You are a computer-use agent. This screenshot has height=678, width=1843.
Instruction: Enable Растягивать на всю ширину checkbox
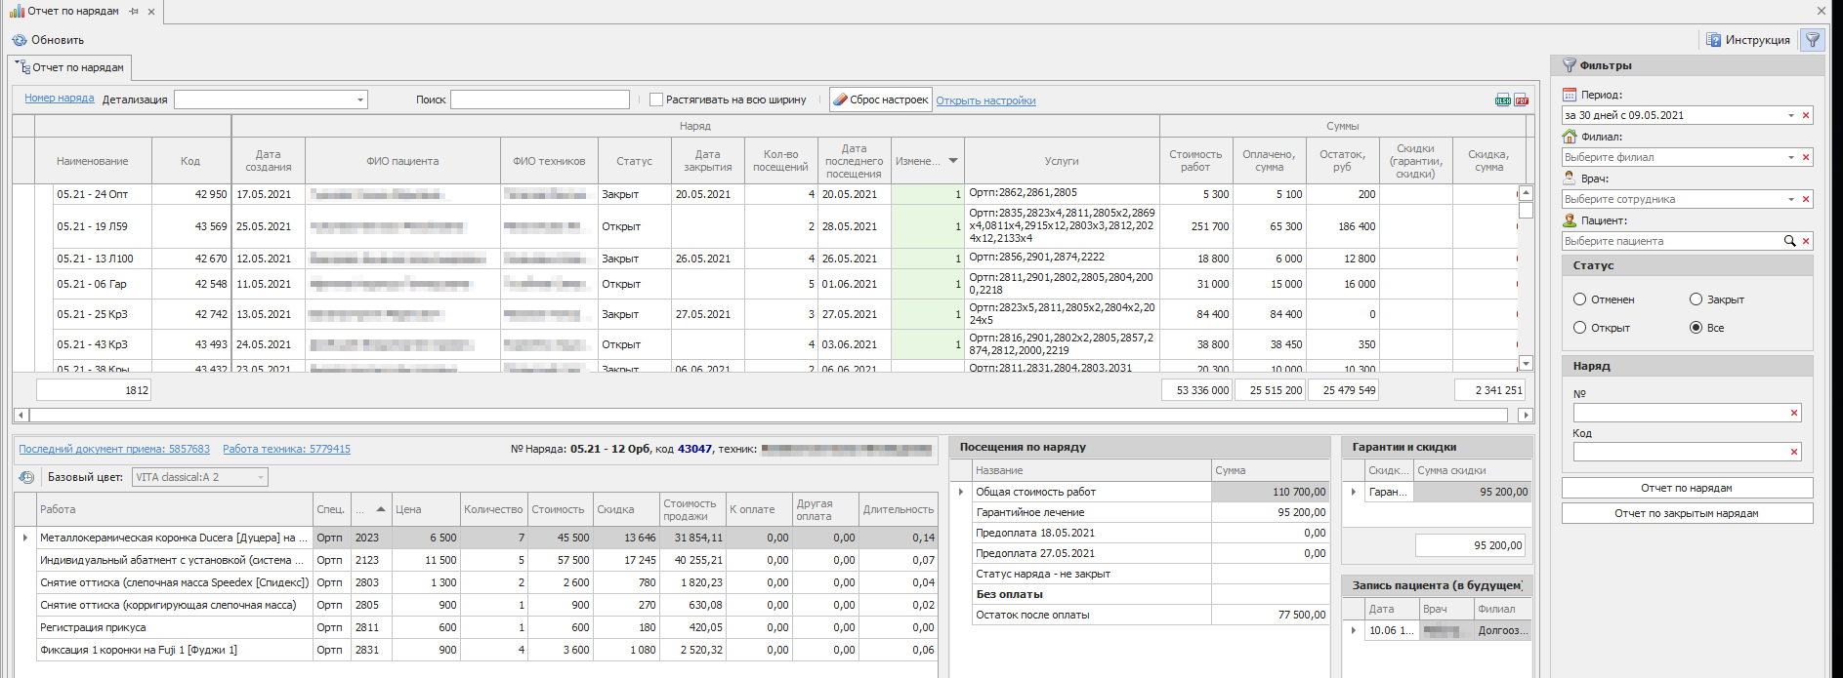(656, 100)
